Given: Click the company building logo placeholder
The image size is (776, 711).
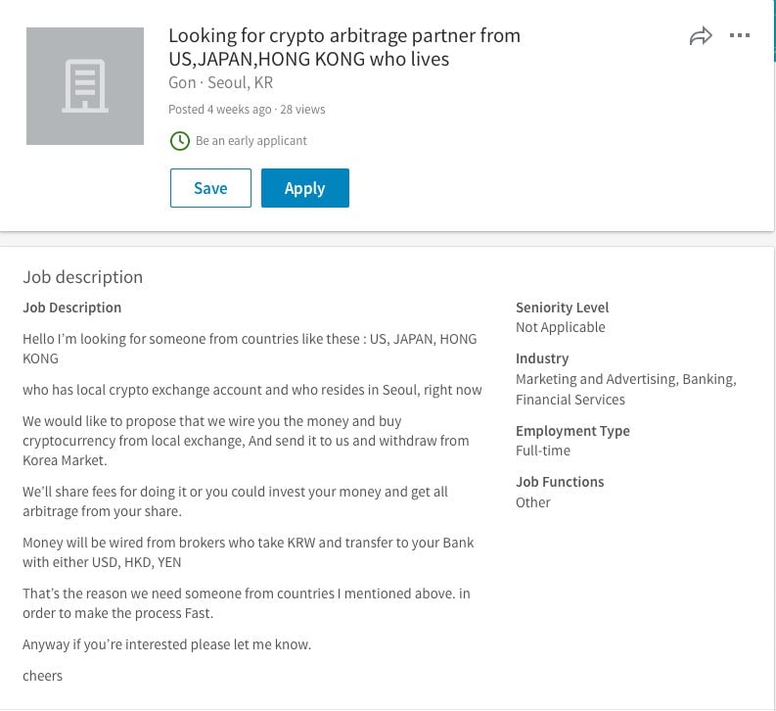Looking at the screenshot, I should (85, 86).
